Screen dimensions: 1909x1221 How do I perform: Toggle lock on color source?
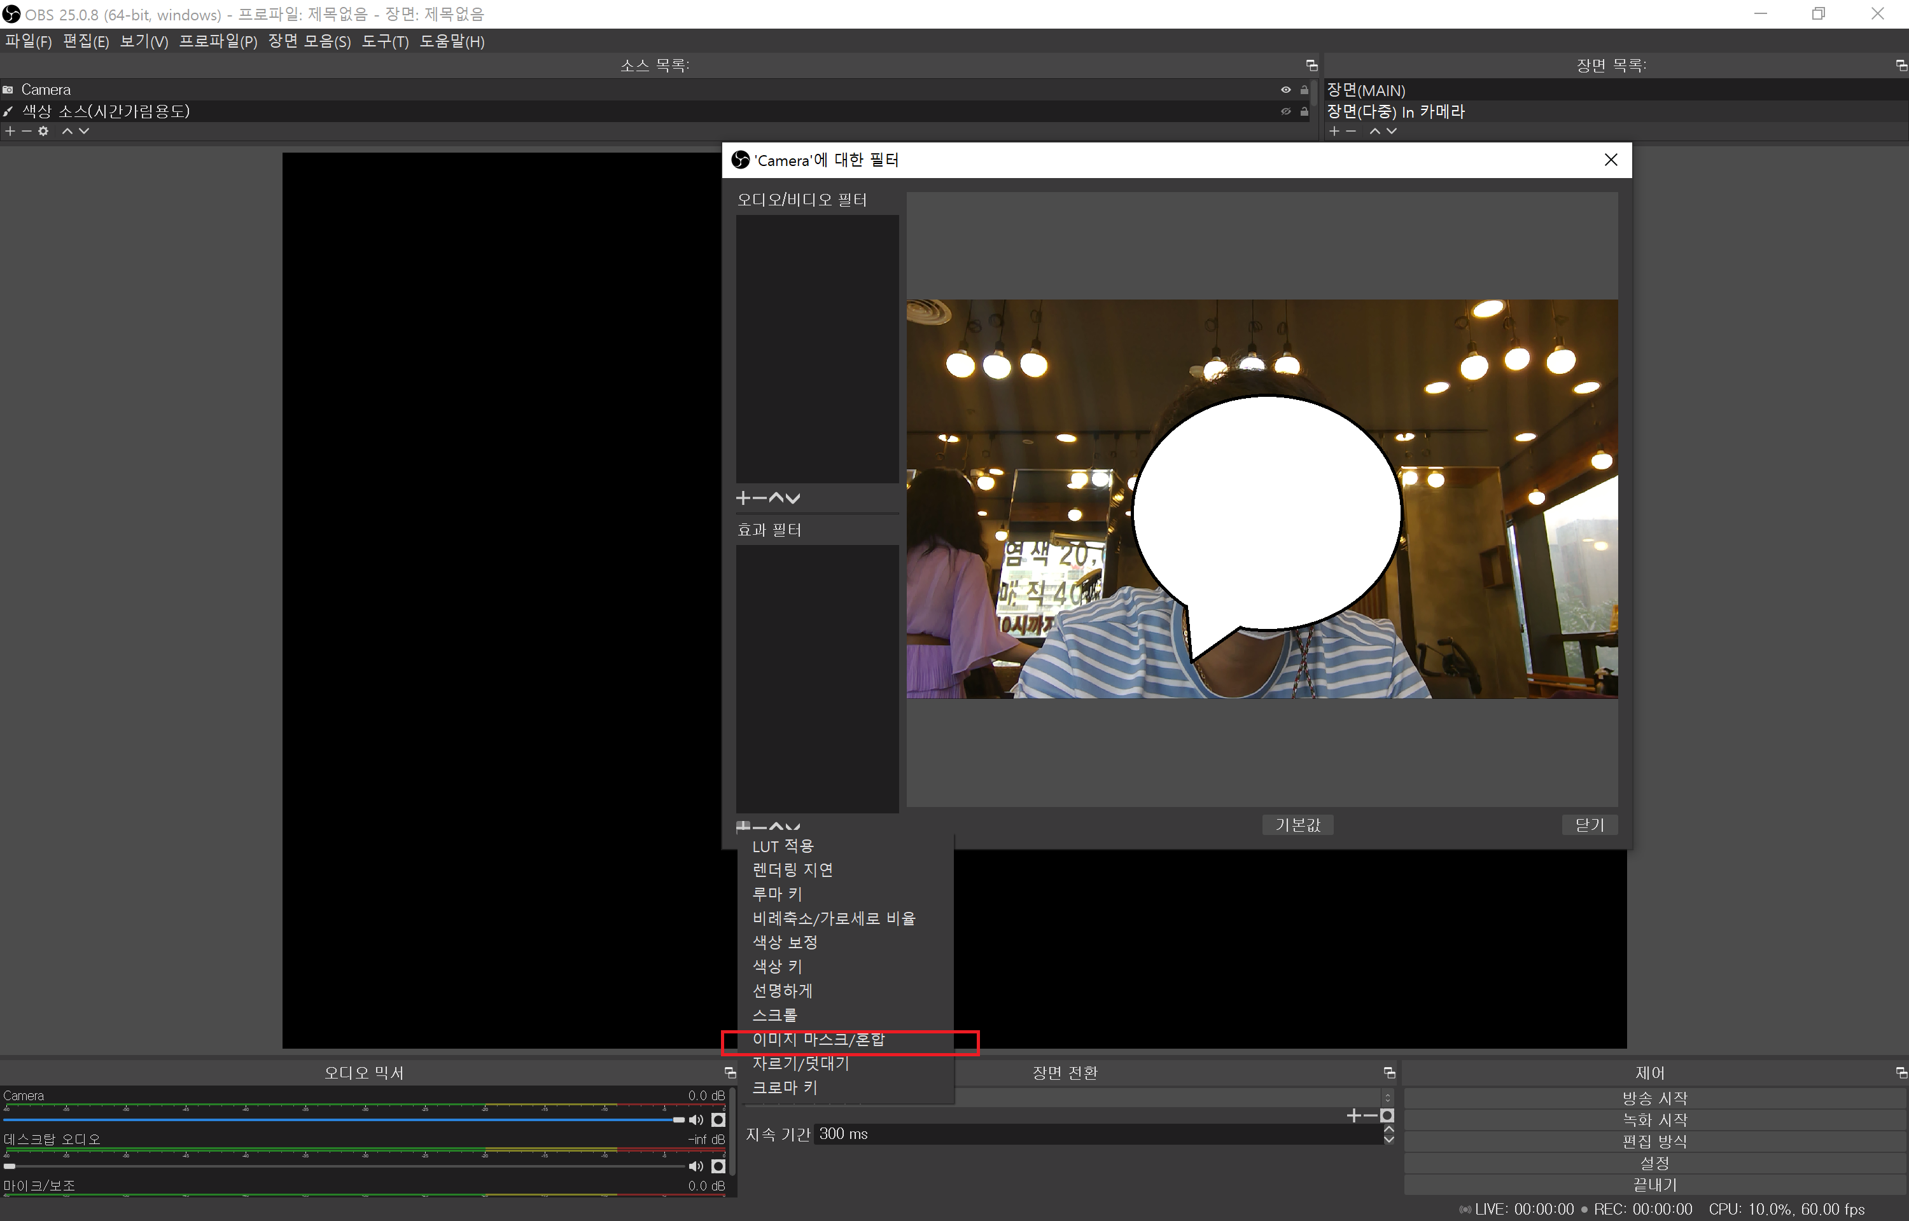(1304, 111)
